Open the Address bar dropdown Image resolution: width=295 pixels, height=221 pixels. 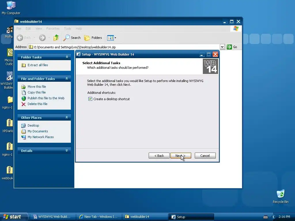pyautogui.click(x=222, y=47)
